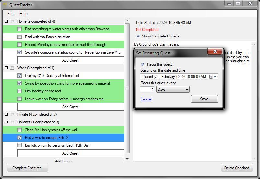Save the recurring quest settings
Image resolution: width=260 pixels, height=179 pixels.
204,99
